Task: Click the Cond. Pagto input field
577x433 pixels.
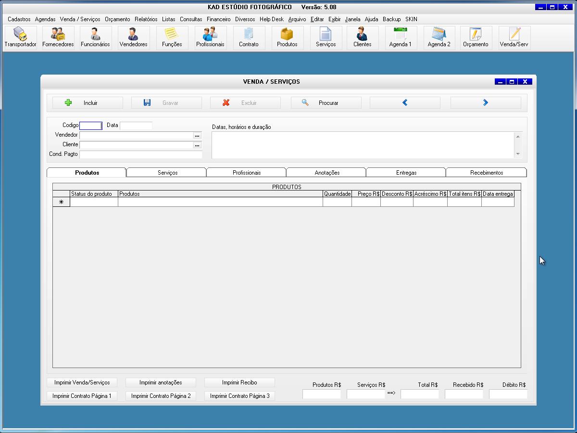Action: (141, 154)
